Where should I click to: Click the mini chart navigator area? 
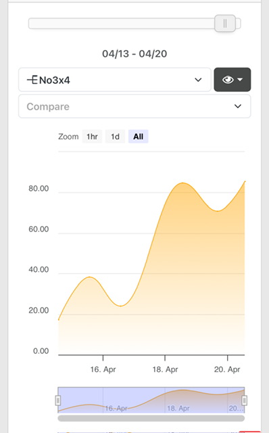(151, 400)
